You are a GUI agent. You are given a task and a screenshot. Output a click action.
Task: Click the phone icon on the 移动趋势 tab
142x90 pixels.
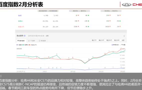pos(39,41)
